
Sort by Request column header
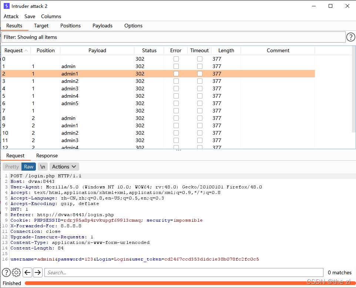point(16,50)
